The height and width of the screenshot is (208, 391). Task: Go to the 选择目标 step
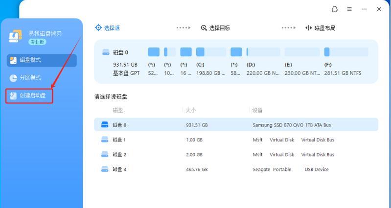[215, 28]
